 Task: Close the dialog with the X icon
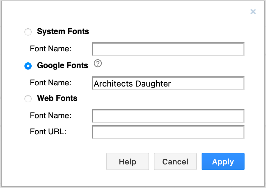(253, 12)
